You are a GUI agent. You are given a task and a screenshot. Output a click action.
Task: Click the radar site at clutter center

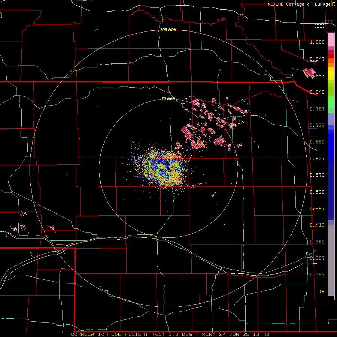[x=168, y=169]
